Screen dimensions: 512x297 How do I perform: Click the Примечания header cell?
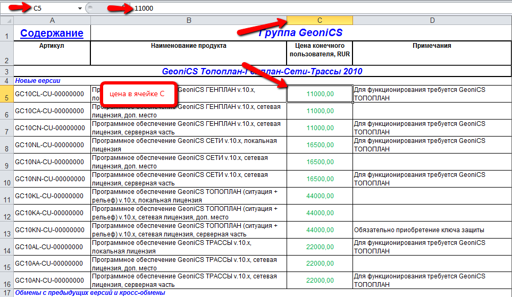(x=432, y=53)
